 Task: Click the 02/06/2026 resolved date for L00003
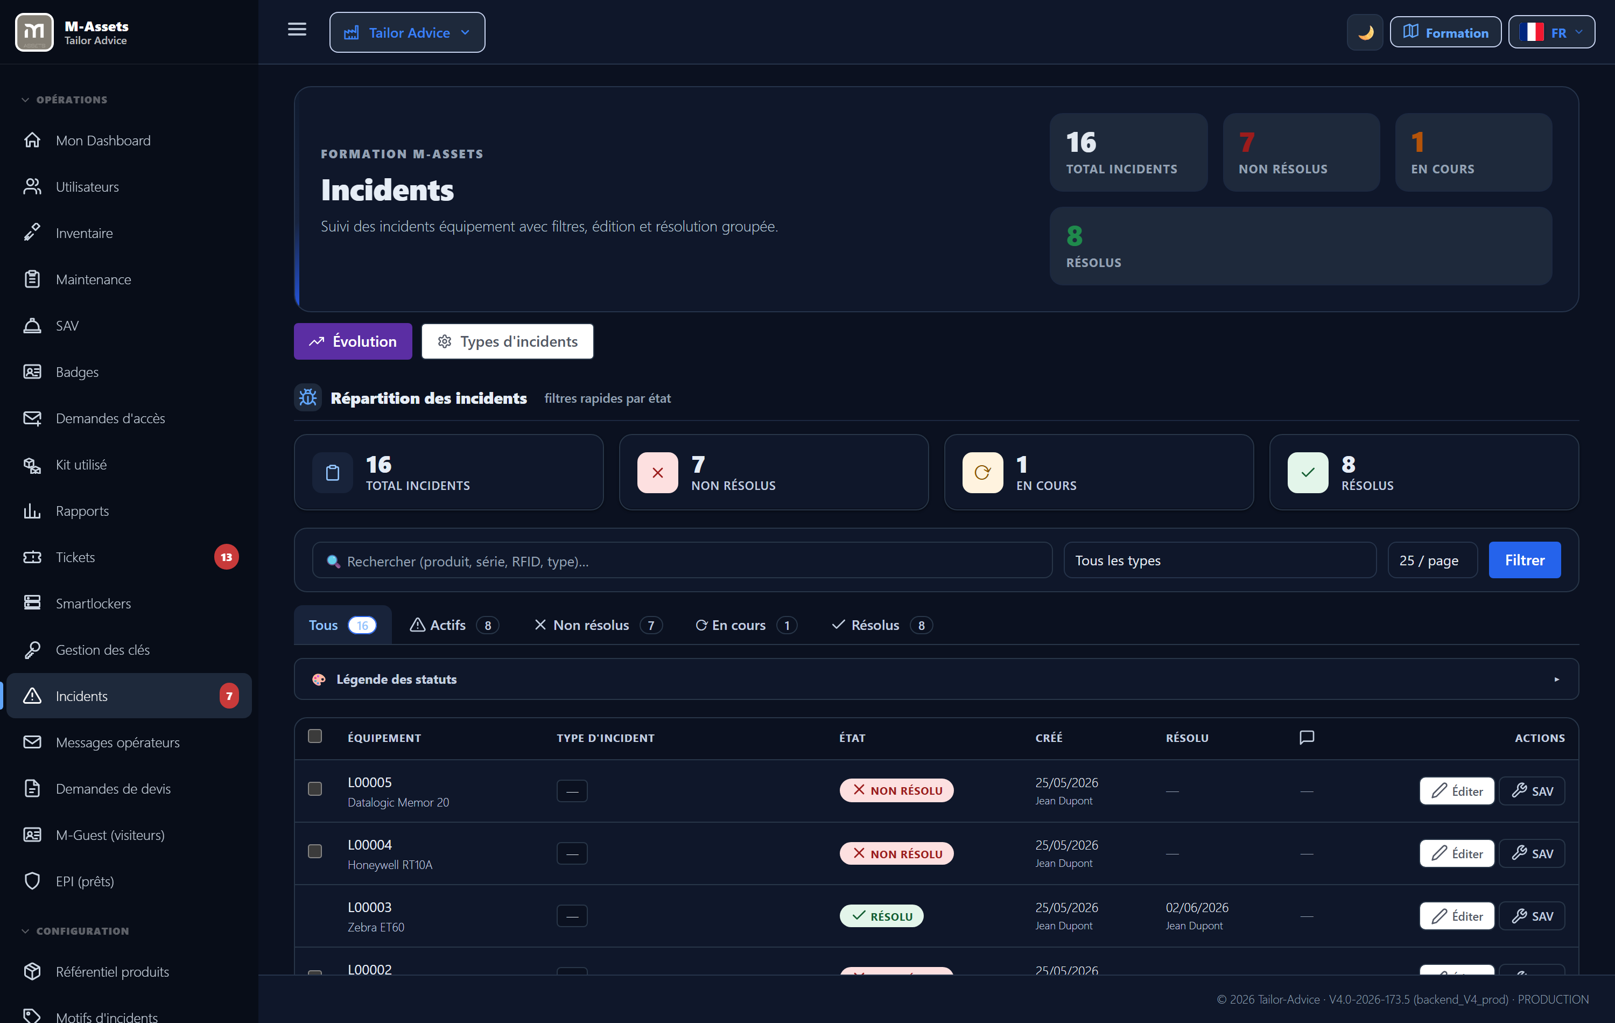(1197, 907)
